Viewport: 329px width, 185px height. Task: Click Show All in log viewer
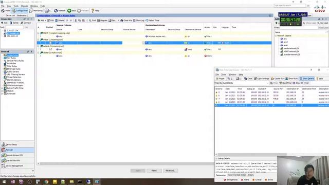pyautogui.click(x=298, y=83)
